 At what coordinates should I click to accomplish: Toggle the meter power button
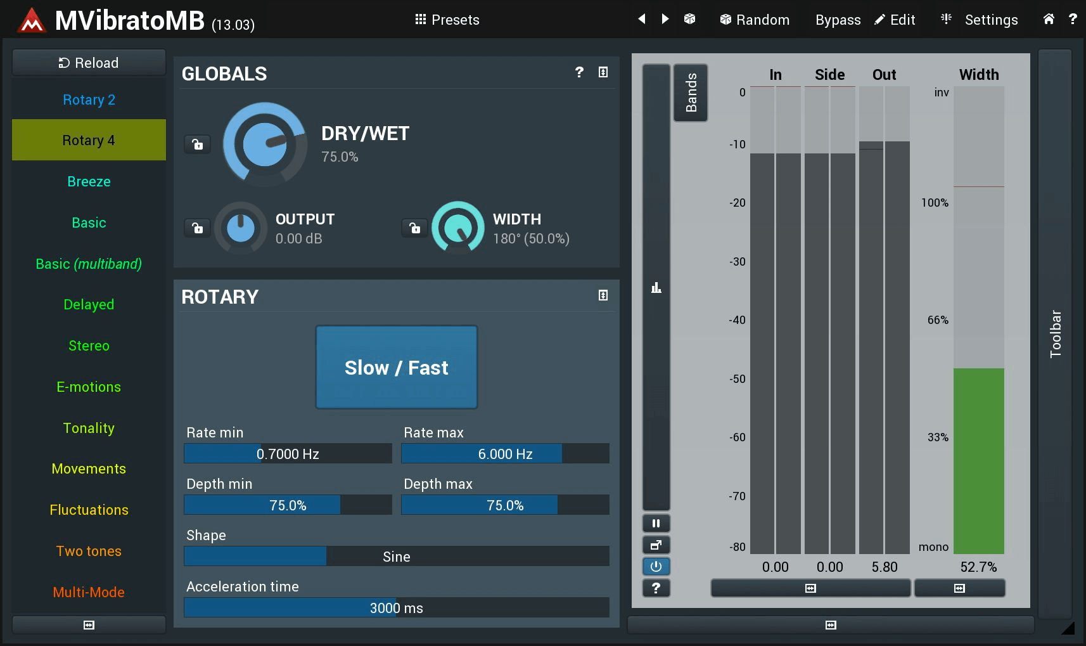pyautogui.click(x=656, y=567)
